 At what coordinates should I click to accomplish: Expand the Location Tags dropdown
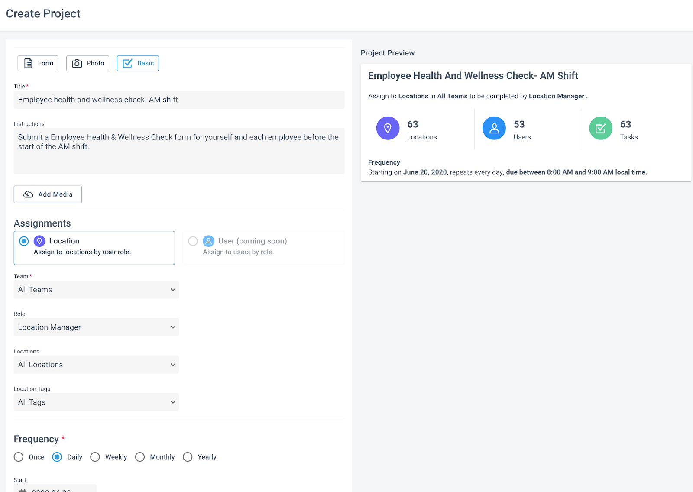(x=96, y=402)
